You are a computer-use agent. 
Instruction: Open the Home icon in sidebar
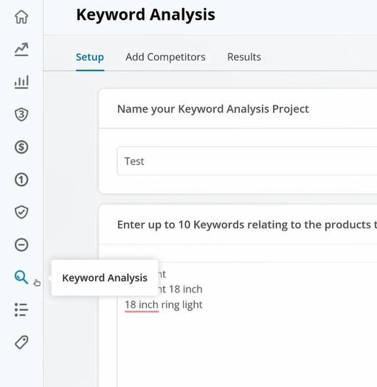(21, 17)
